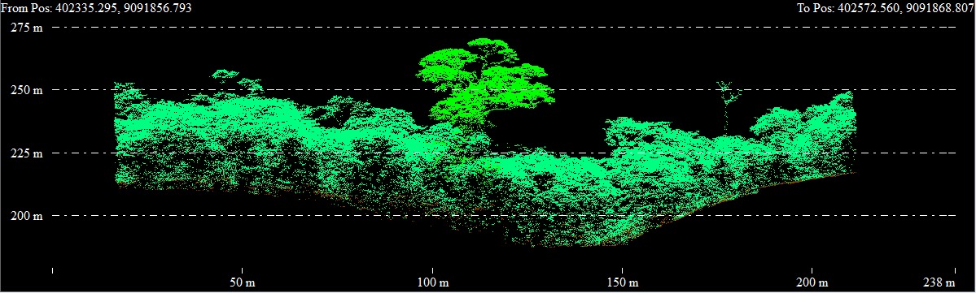976x293 pixels.
Task: Pick the 100 m distance label
Action: tap(432, 282)
